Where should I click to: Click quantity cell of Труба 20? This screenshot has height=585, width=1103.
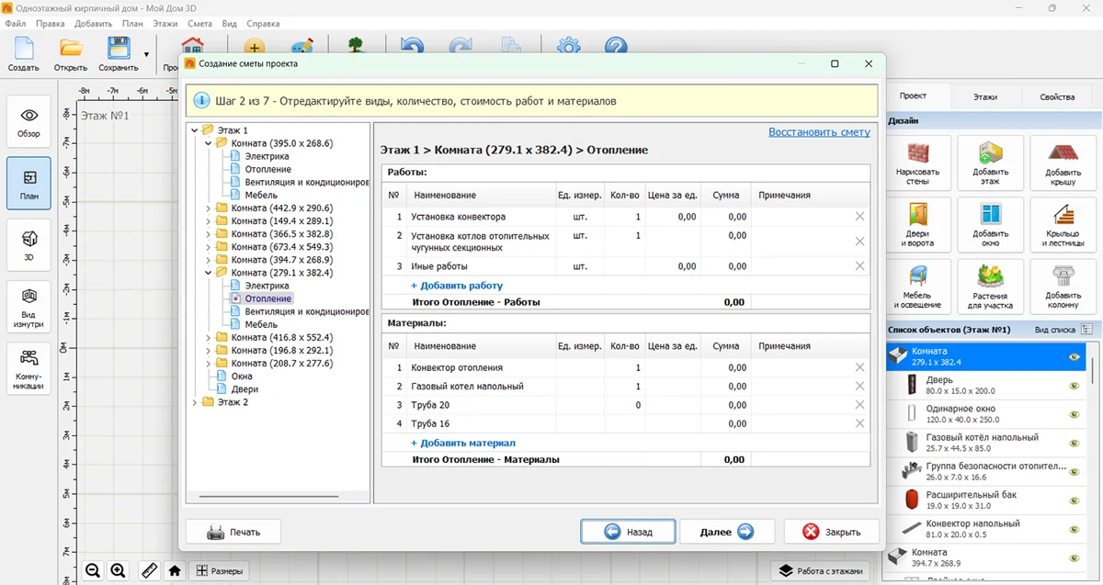(x=625, y=405)
